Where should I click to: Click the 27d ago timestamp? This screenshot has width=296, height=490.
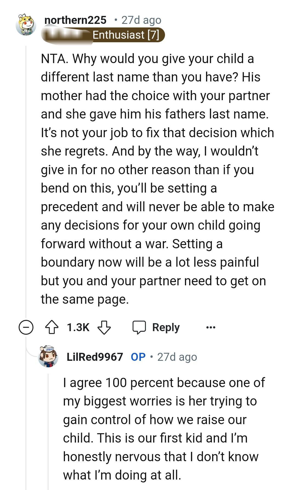[x=141, y=20]
